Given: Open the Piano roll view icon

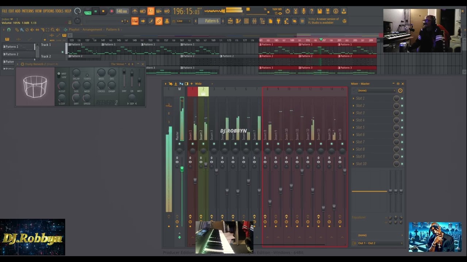Looking at the screenshot, I should pyautogui.click(x=238, y=21).
